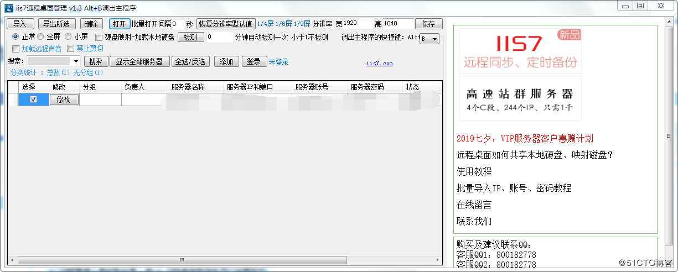Select the 1/6屏 screen size link

(x=283, y=24)
